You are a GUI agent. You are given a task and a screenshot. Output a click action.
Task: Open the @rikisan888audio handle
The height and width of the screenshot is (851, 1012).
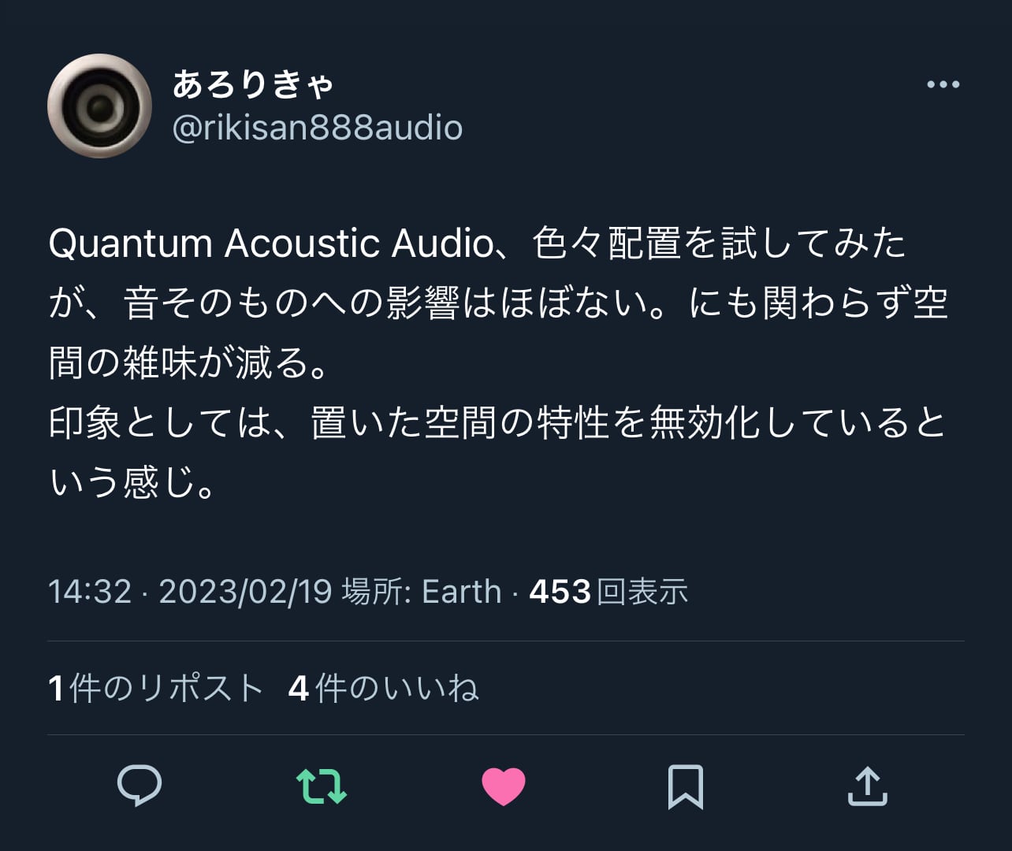(x=317, y=128)
